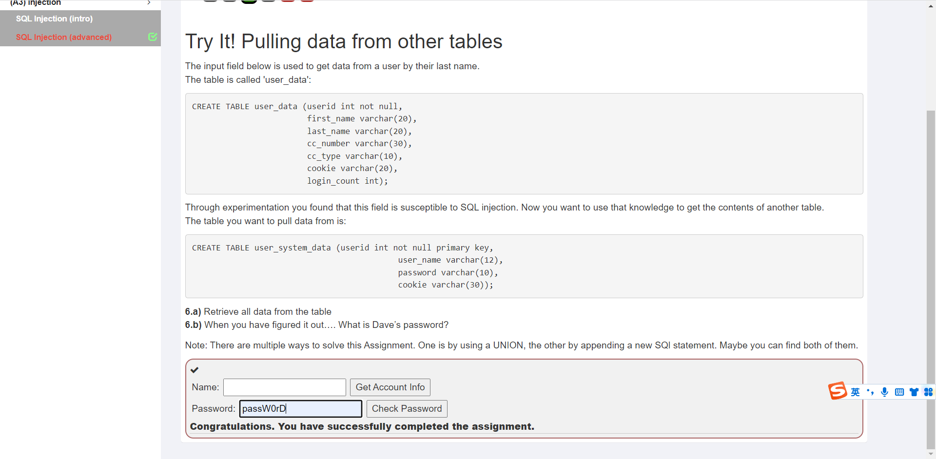Screen dimensions: 936x459
Task: Click the 'cookie varchar(30));' code line
Action: 446,285
